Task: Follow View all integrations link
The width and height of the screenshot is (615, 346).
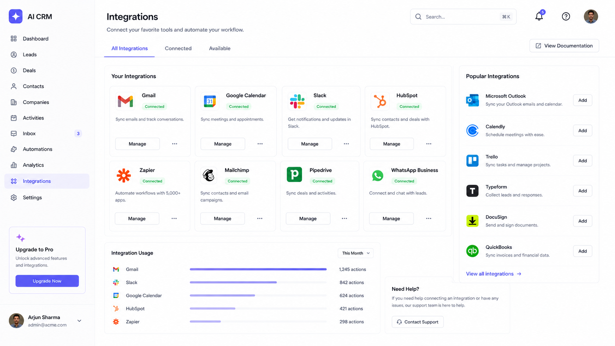Action: 494,274
